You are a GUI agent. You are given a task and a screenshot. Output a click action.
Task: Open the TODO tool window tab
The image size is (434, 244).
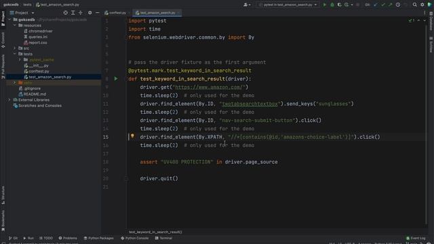(46, 238)
